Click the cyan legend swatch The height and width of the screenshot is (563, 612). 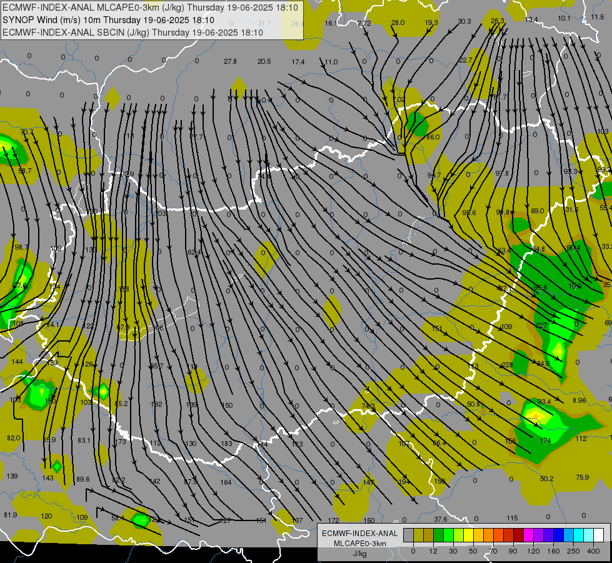coord(578,535)
